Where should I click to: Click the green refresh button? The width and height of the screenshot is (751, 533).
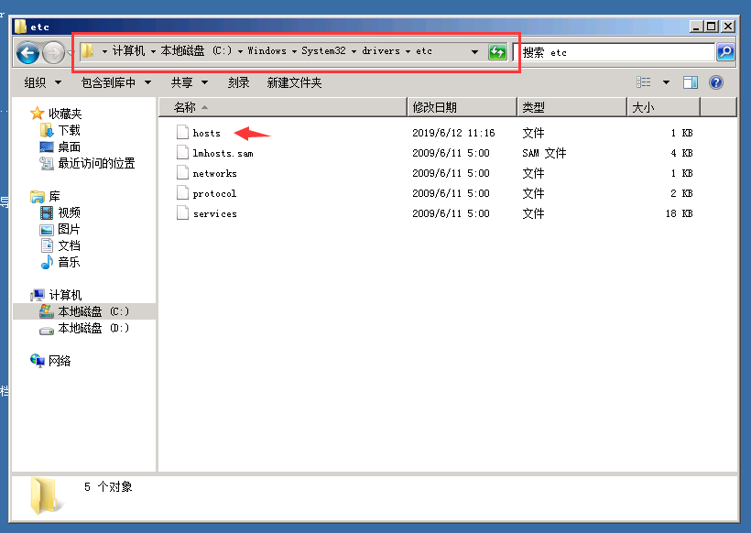click(497, 51)
